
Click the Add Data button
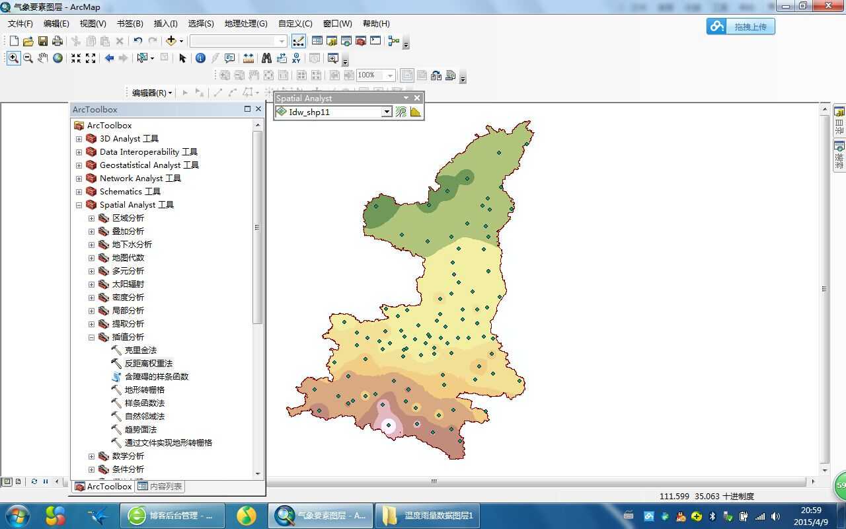point(171,41)
